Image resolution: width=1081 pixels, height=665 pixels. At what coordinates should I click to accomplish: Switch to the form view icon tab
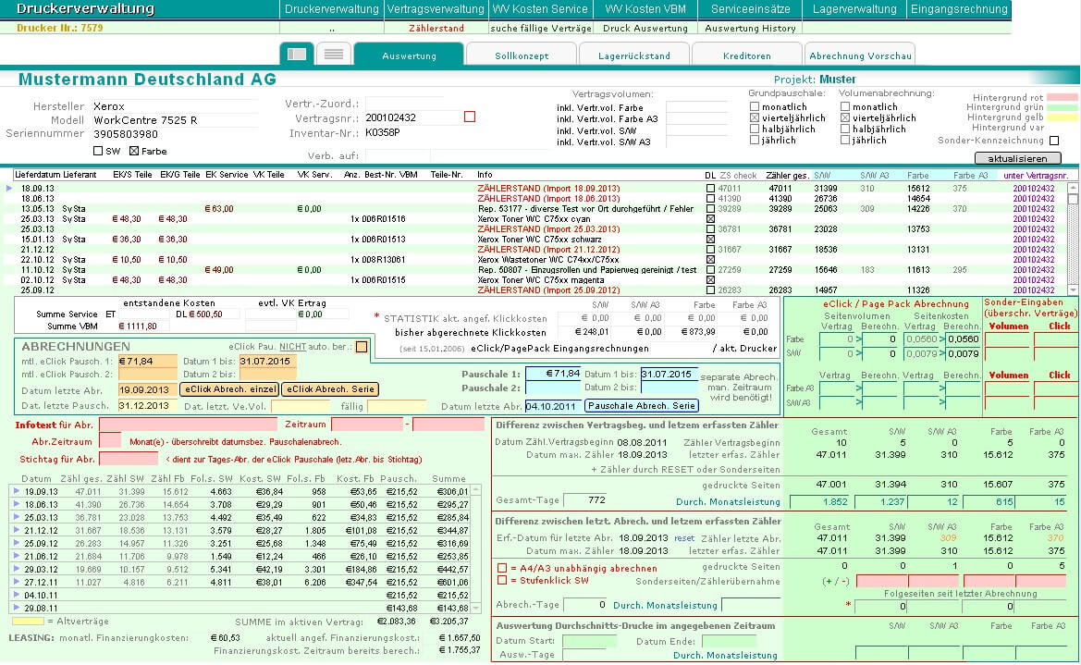tap(297, 54)
